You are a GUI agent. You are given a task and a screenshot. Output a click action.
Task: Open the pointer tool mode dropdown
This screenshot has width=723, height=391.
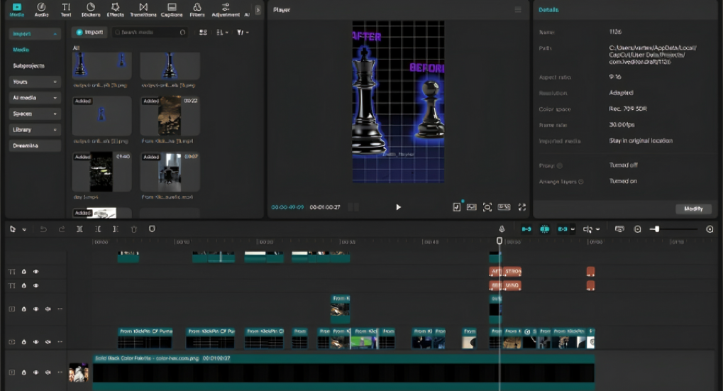(x=24, y=229)
